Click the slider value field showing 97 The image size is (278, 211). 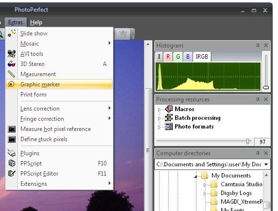pyautogui.click(x=262, y=141)
